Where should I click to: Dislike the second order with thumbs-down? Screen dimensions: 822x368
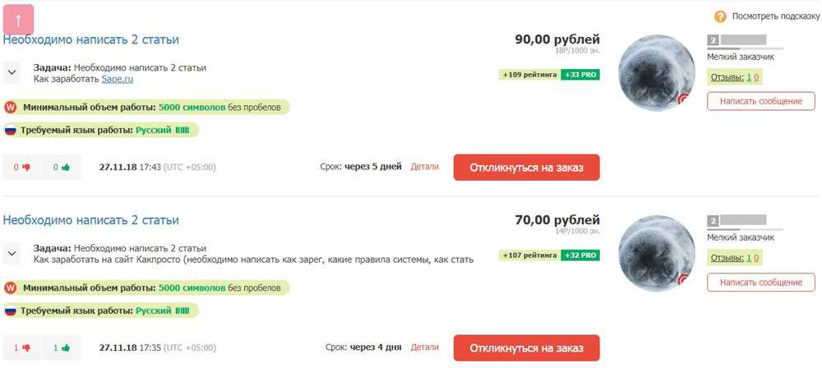[22, 347]
